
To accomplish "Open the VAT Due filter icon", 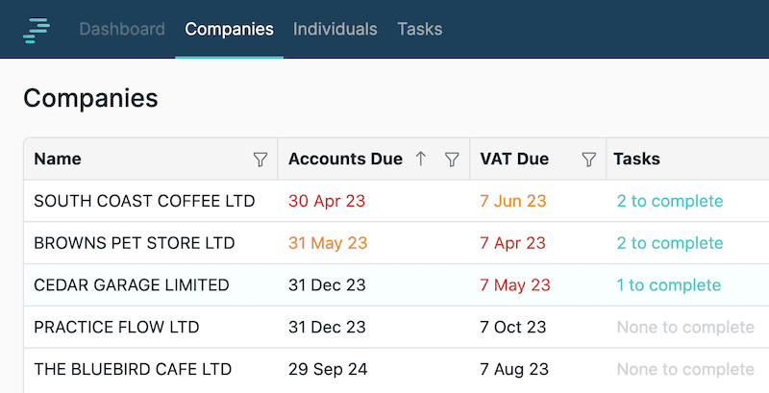I will pyautogui.click(x=588, y=160).
